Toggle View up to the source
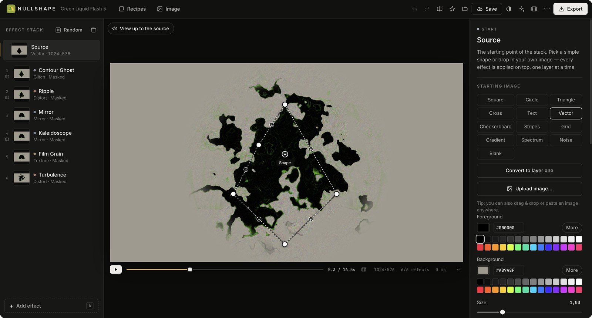The image size is (592, 318). pyautogui.click(x=141, y=29)
